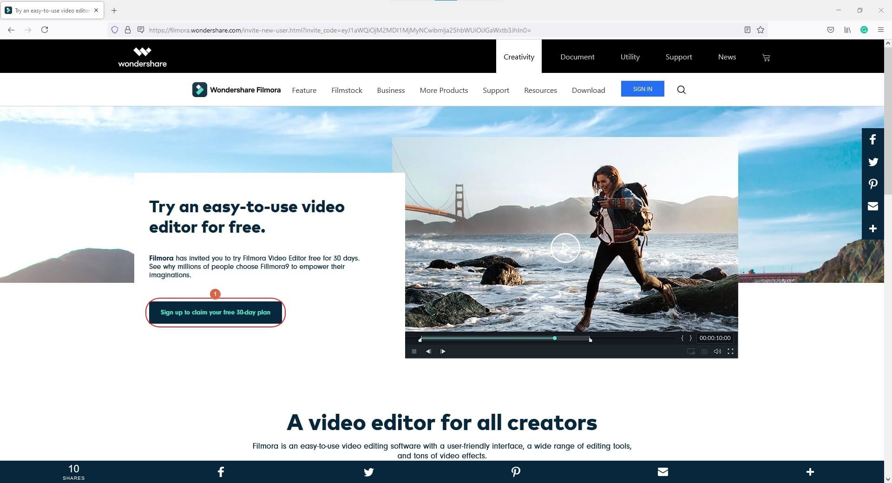Click the snapshot camera icon in the player
Viewport: 892px width, 483px height.
[704, 352]
